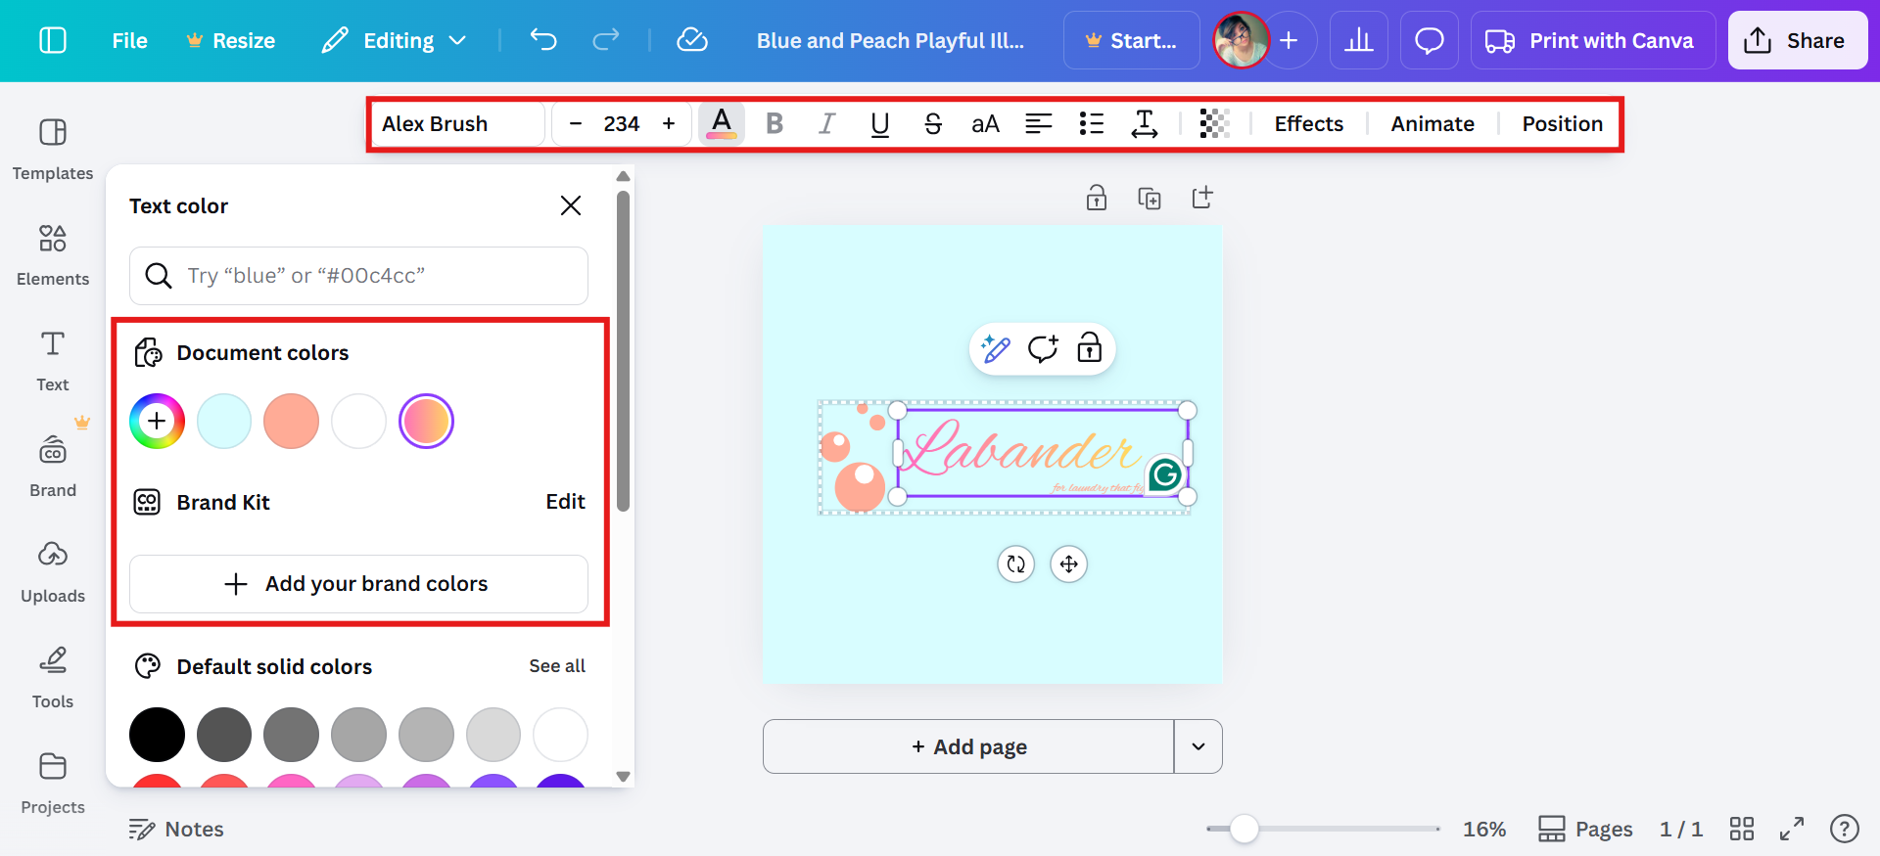Redo the last action

(x=606, y=40)
